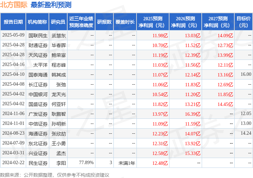
Task: Select institution 东北证券
Action: [x=38, y=143]
